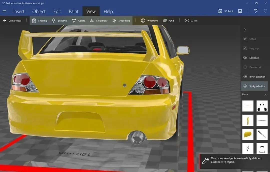Click the 3D Print button
Screen dimensions: 270x172
click(225, 11)
